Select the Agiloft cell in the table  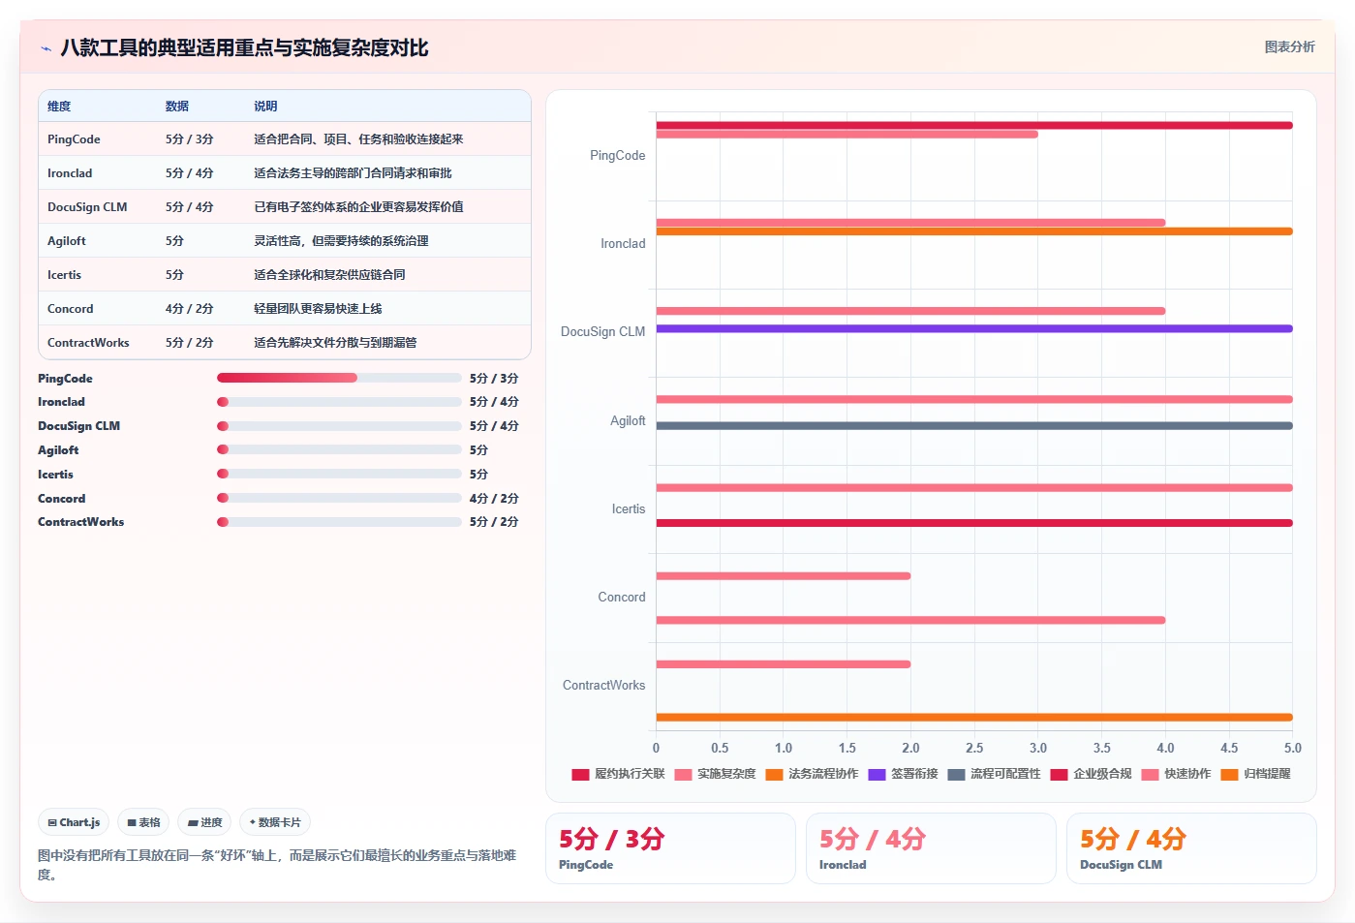[67, 241]
